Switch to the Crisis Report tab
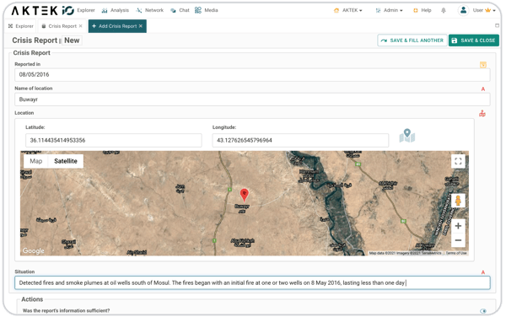Screen dimensions: 506x317 coord(62,26)
